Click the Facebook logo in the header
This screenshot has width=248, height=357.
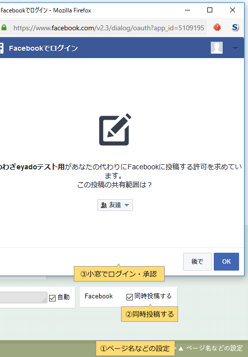pyautogui.click(x=1, y=48)
